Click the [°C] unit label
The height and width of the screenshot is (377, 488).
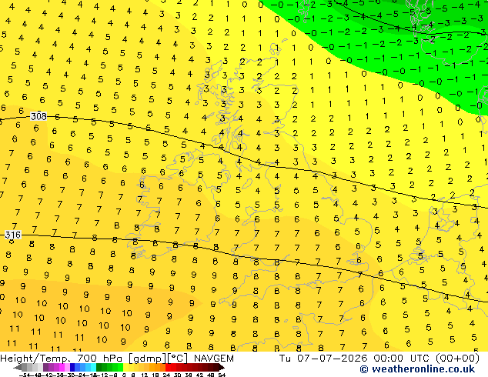178,359
